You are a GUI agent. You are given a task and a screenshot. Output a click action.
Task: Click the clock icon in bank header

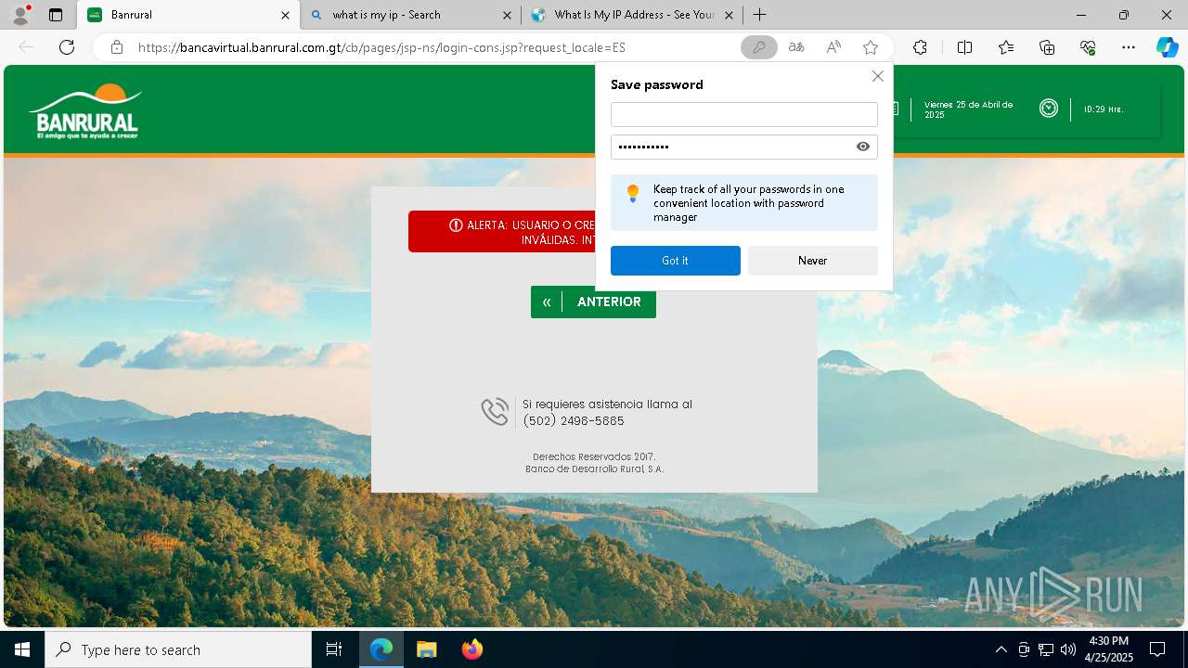coord(1049,109)
